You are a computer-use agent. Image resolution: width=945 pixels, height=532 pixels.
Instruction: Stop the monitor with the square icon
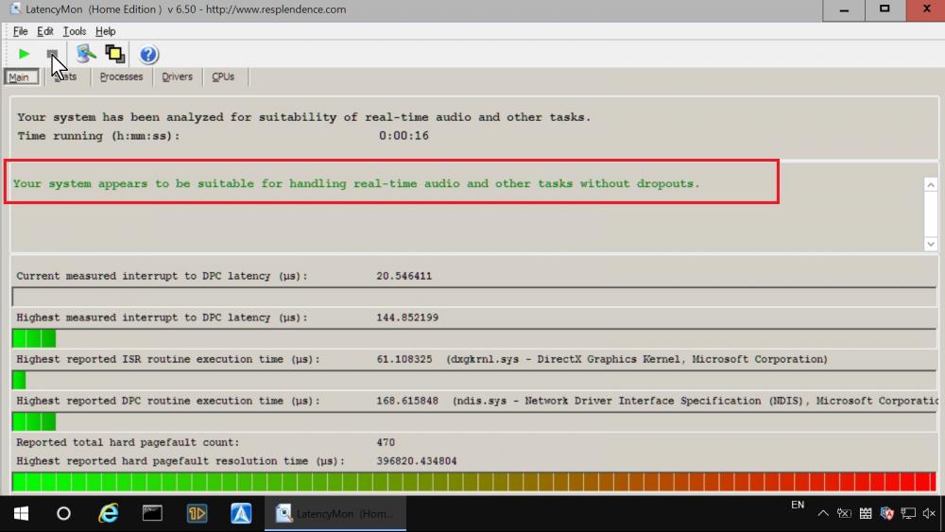(x=52, y=54)
